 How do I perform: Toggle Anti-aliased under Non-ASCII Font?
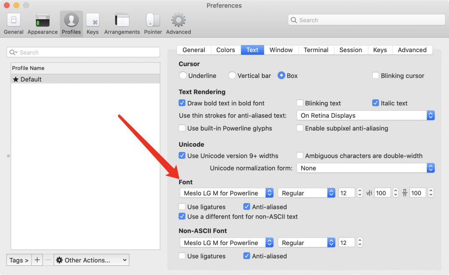(x=246, y=256)
